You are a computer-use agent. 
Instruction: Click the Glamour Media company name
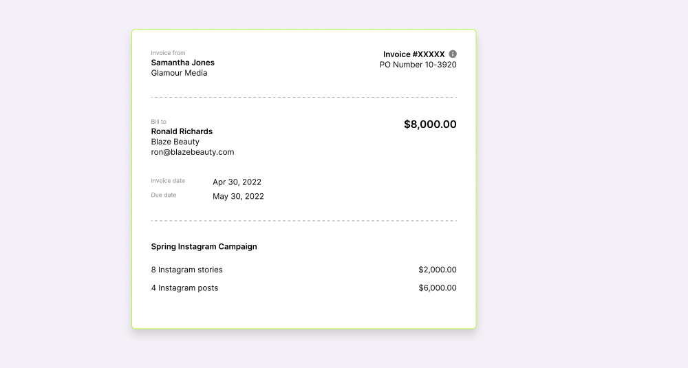[179, 73]
